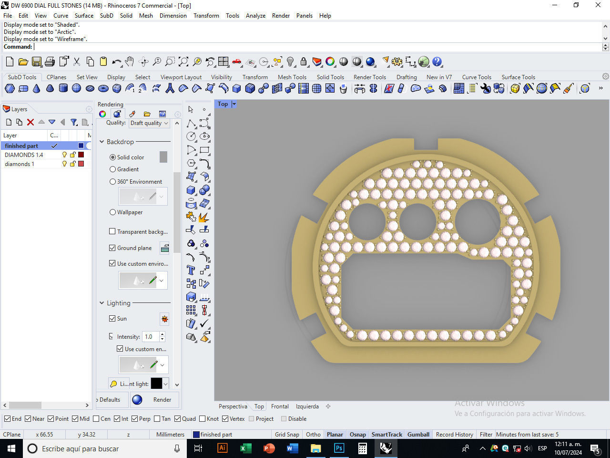
Task: Switch to the Render Tools tab
Action: (x=369, y=77)
